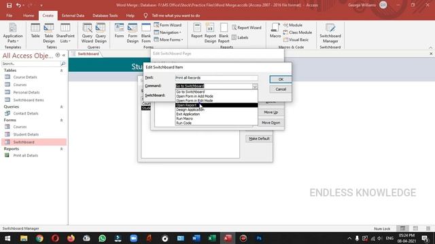Launch the Report Wizard
This screenshot has width=435, height=244.
point(247,28)
